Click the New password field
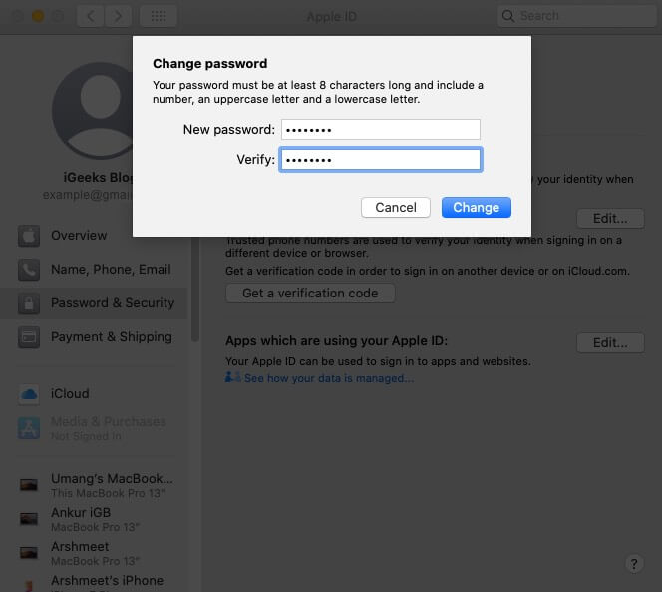This screenshot has height=592, width=662. pos(380,130)
